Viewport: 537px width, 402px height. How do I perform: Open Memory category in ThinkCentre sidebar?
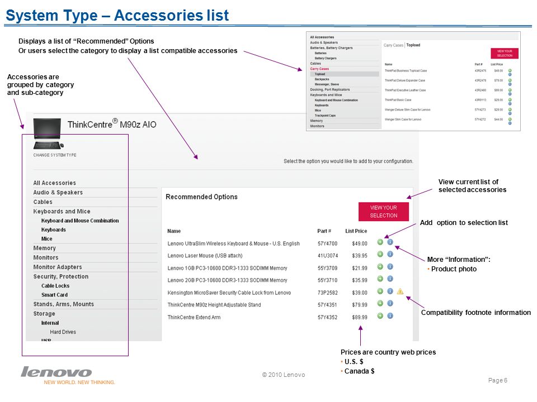pos(45,248)
